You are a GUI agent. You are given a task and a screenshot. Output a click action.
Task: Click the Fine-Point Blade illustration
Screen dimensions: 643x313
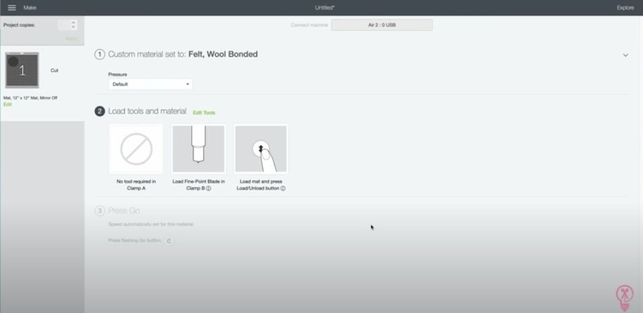point(199,149)
